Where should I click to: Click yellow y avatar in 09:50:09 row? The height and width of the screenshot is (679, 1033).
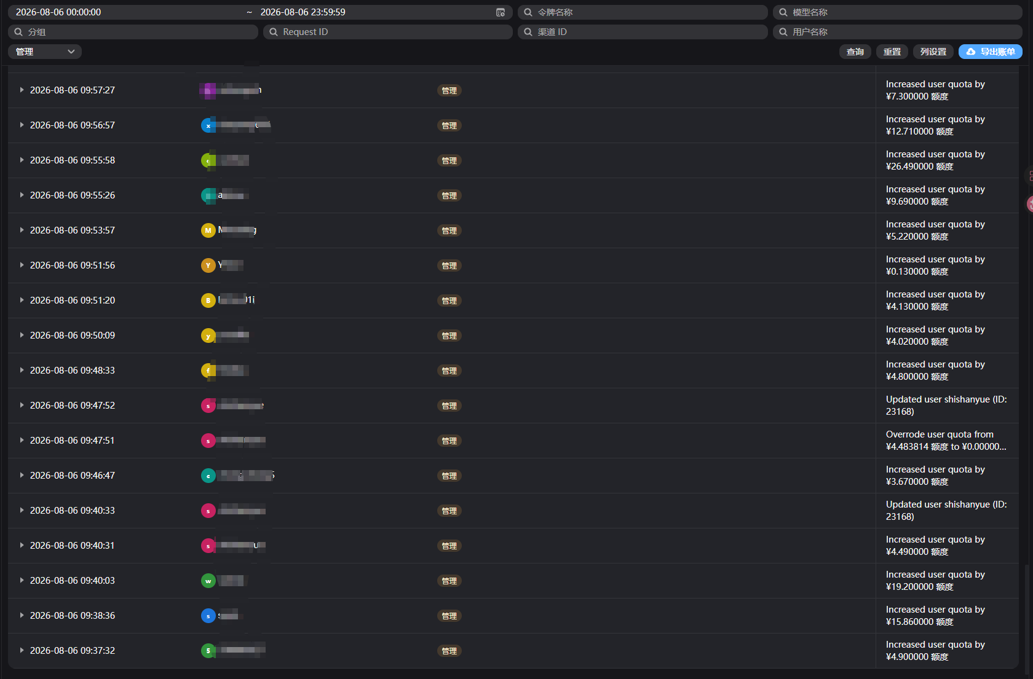pos(208,336)
